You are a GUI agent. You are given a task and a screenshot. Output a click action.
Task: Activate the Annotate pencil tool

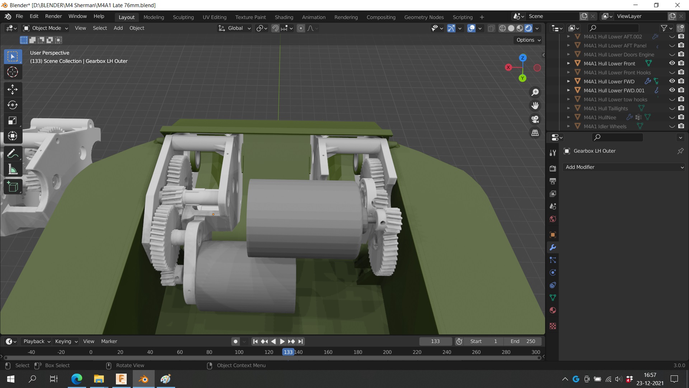coord(13,154)
